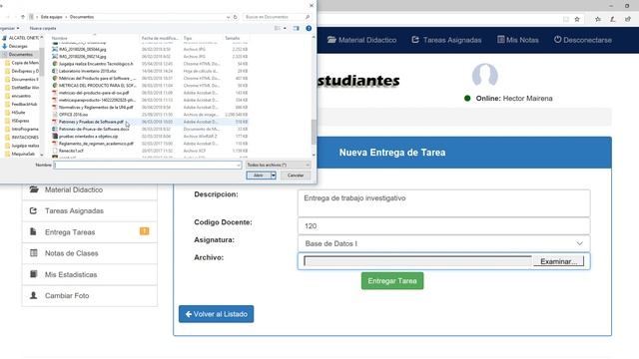Sort by the Tipo column header
639x359 pixels.
click(188, 38)
